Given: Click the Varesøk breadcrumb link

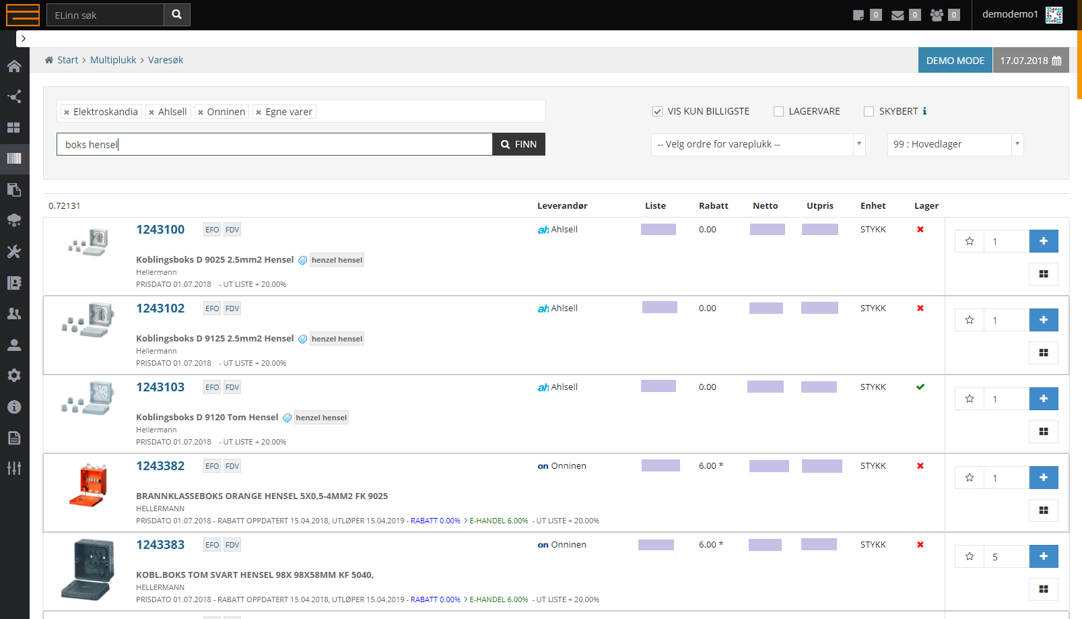Looking at the screenshot, I should pos(166,60).
